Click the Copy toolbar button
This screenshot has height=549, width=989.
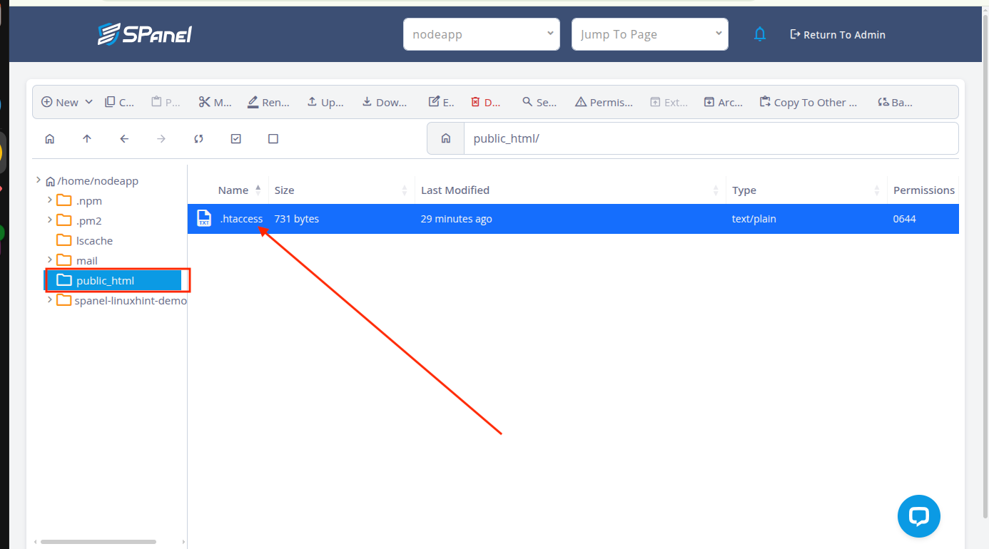(x=120, y=102)
